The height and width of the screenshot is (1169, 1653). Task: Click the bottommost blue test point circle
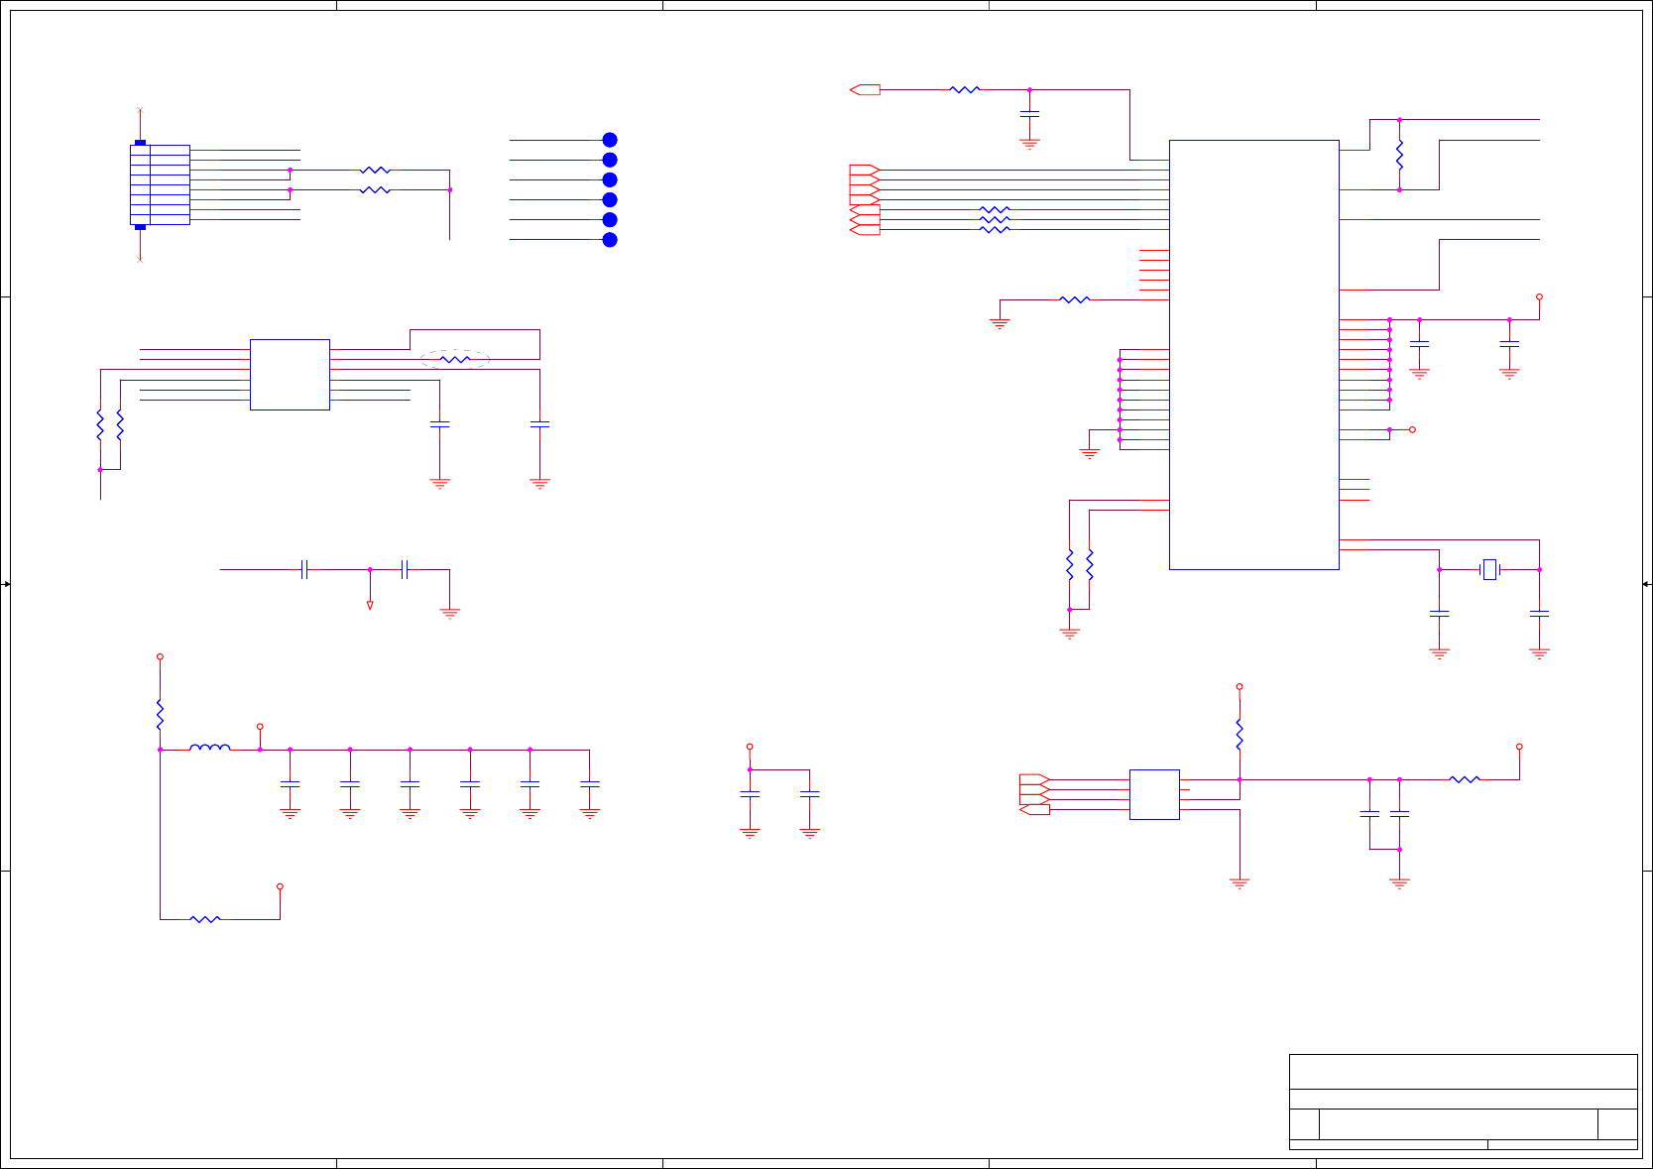[x=610, y=240]
